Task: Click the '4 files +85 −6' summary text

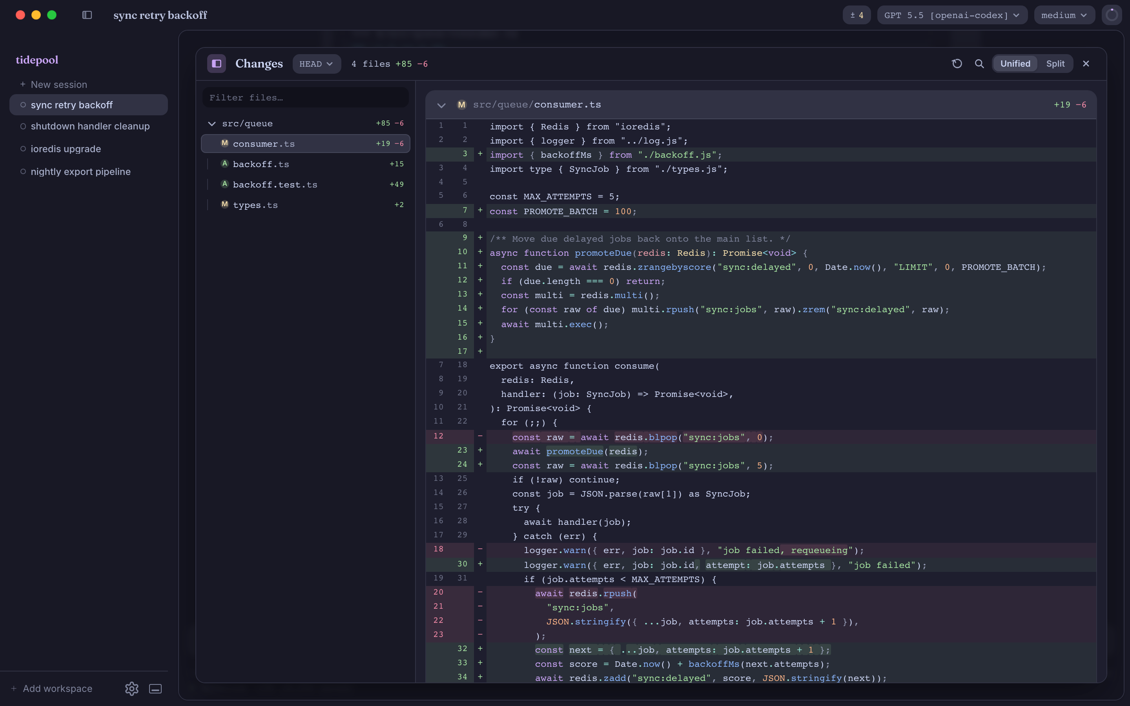Action: pos(390,64)
